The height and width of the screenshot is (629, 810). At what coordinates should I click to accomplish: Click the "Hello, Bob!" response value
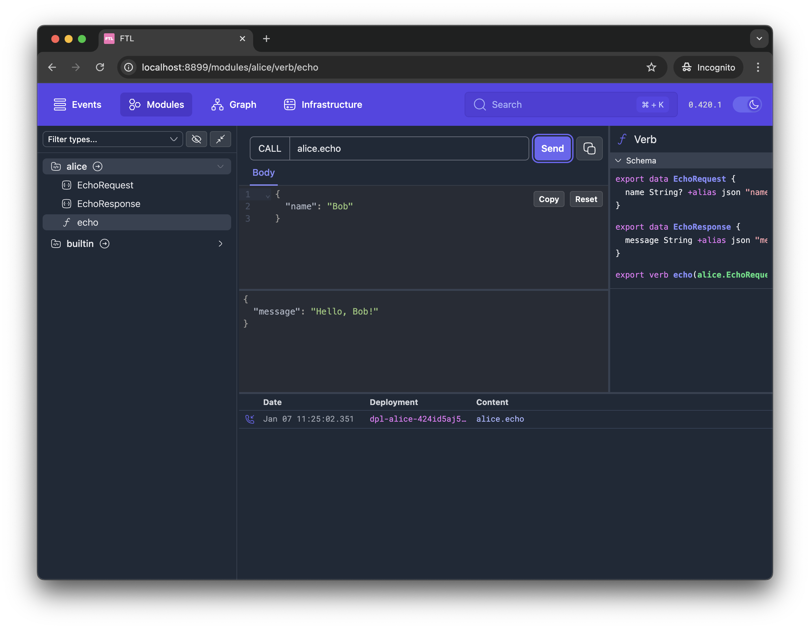coord(344,312)
